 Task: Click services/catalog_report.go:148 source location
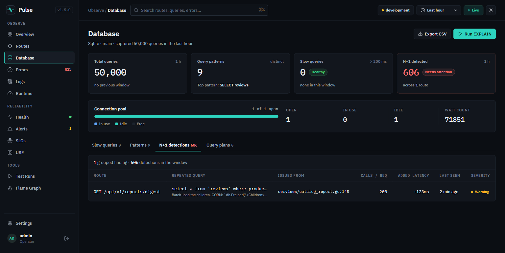pos(313,192)
